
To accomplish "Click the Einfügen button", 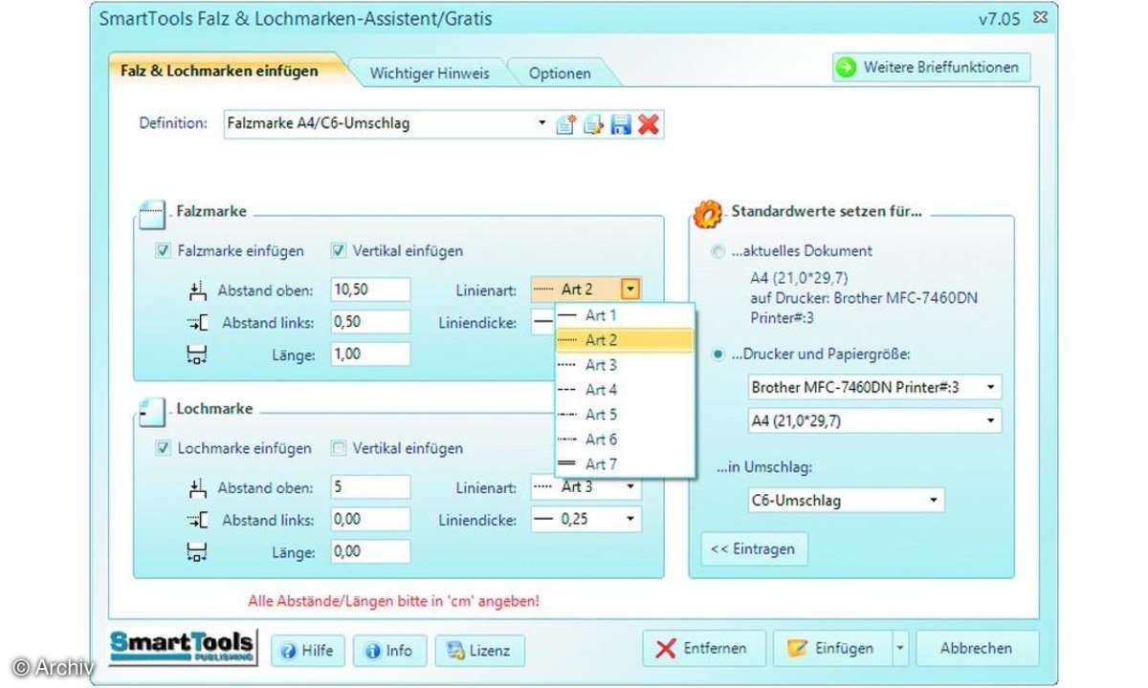I will coord(832,648).
